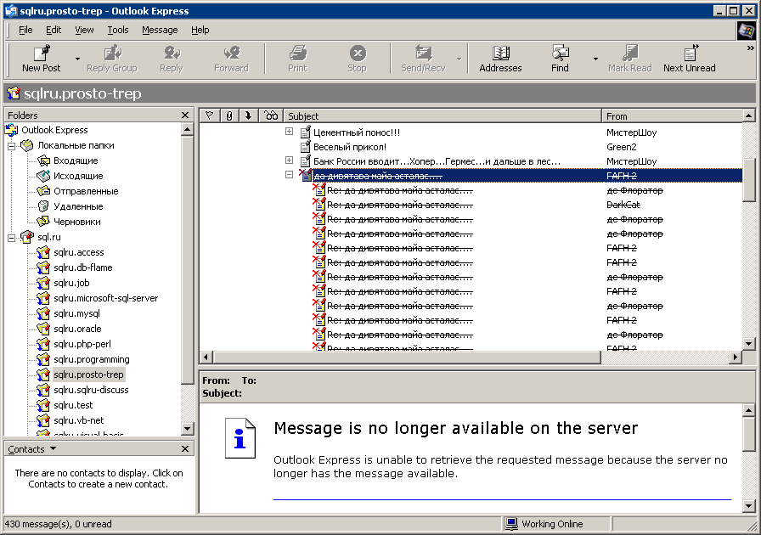Click the New Post toolbar icon
This screenshot has height=535, width=761.
point(41,53)
